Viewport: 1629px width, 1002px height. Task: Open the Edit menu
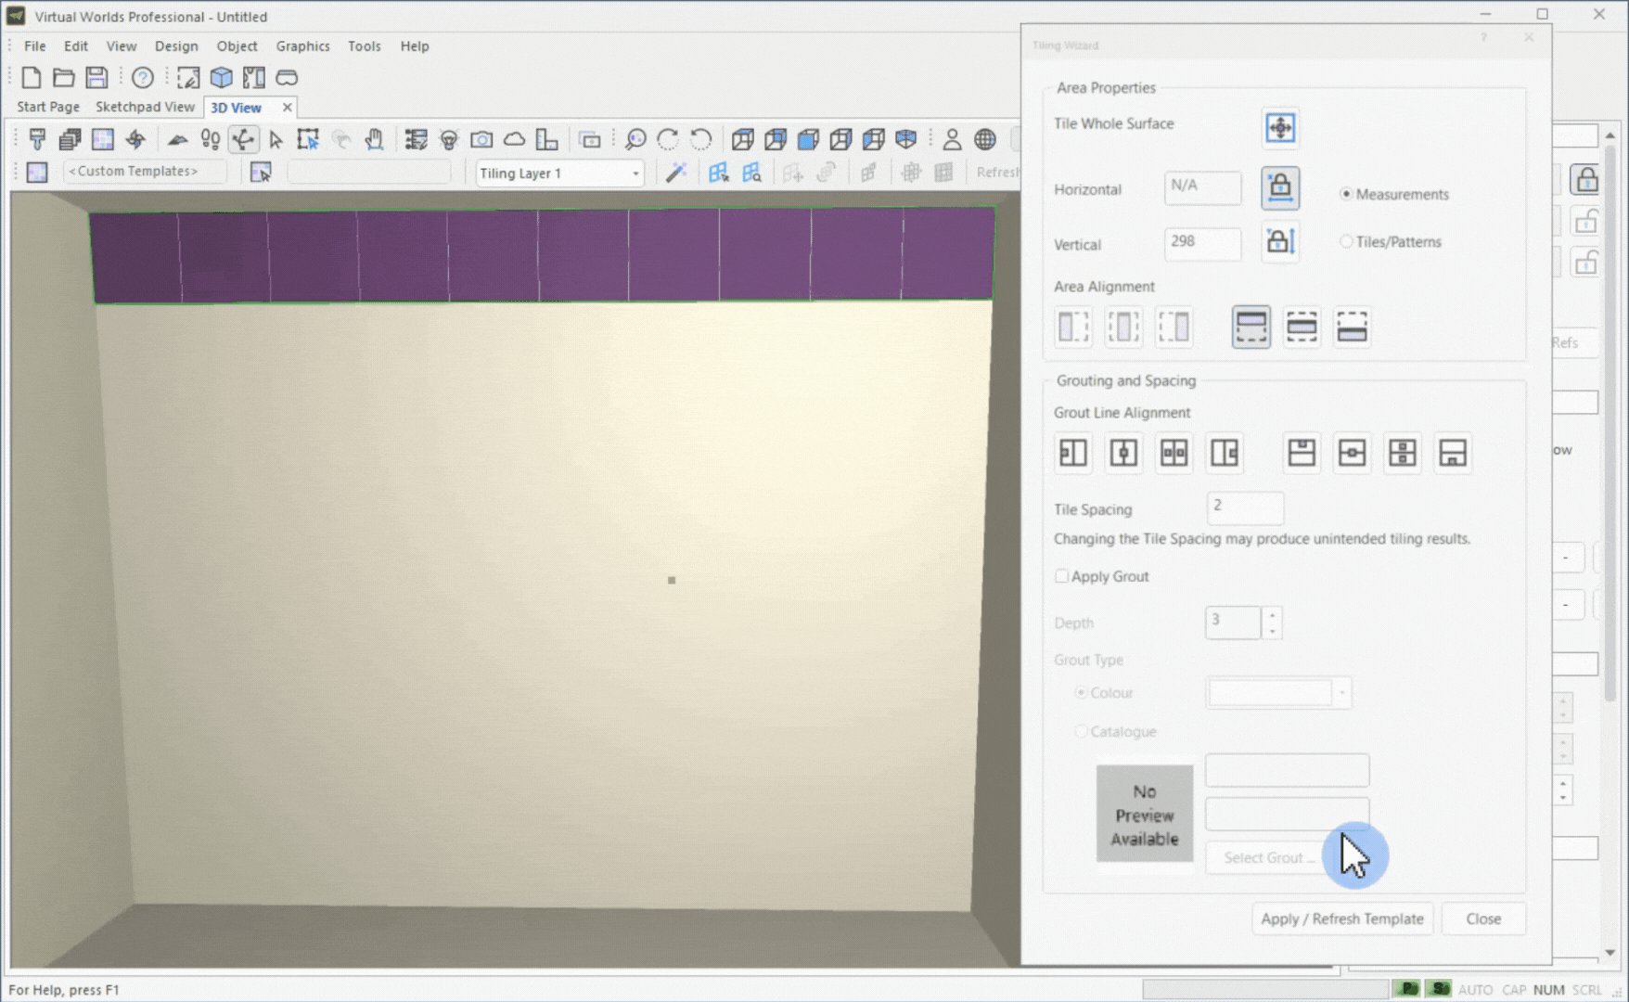pos(76,45)
